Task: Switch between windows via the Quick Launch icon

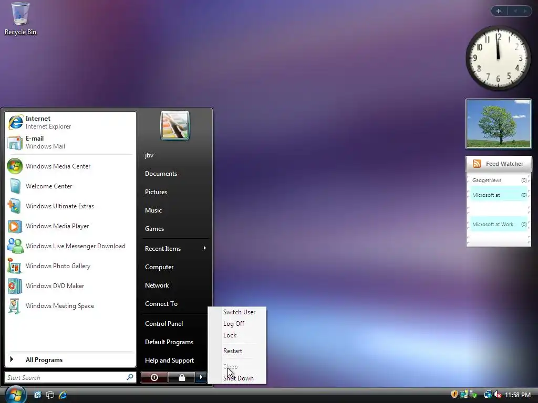Action: 50,395
